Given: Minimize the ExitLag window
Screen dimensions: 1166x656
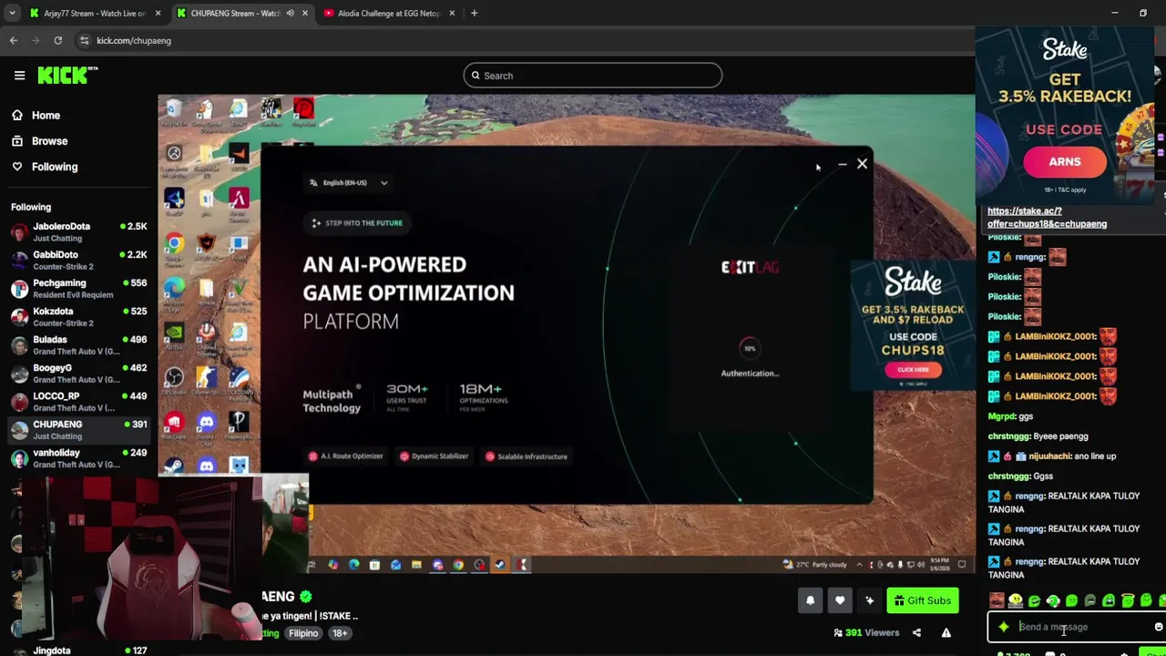Looking at the screenshot, I should [841, 165].
